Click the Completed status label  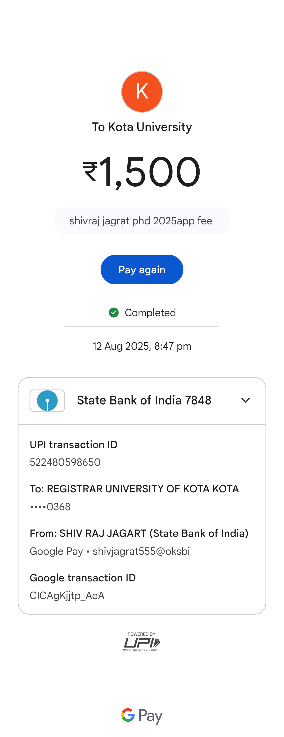click(x=150, y=313)
